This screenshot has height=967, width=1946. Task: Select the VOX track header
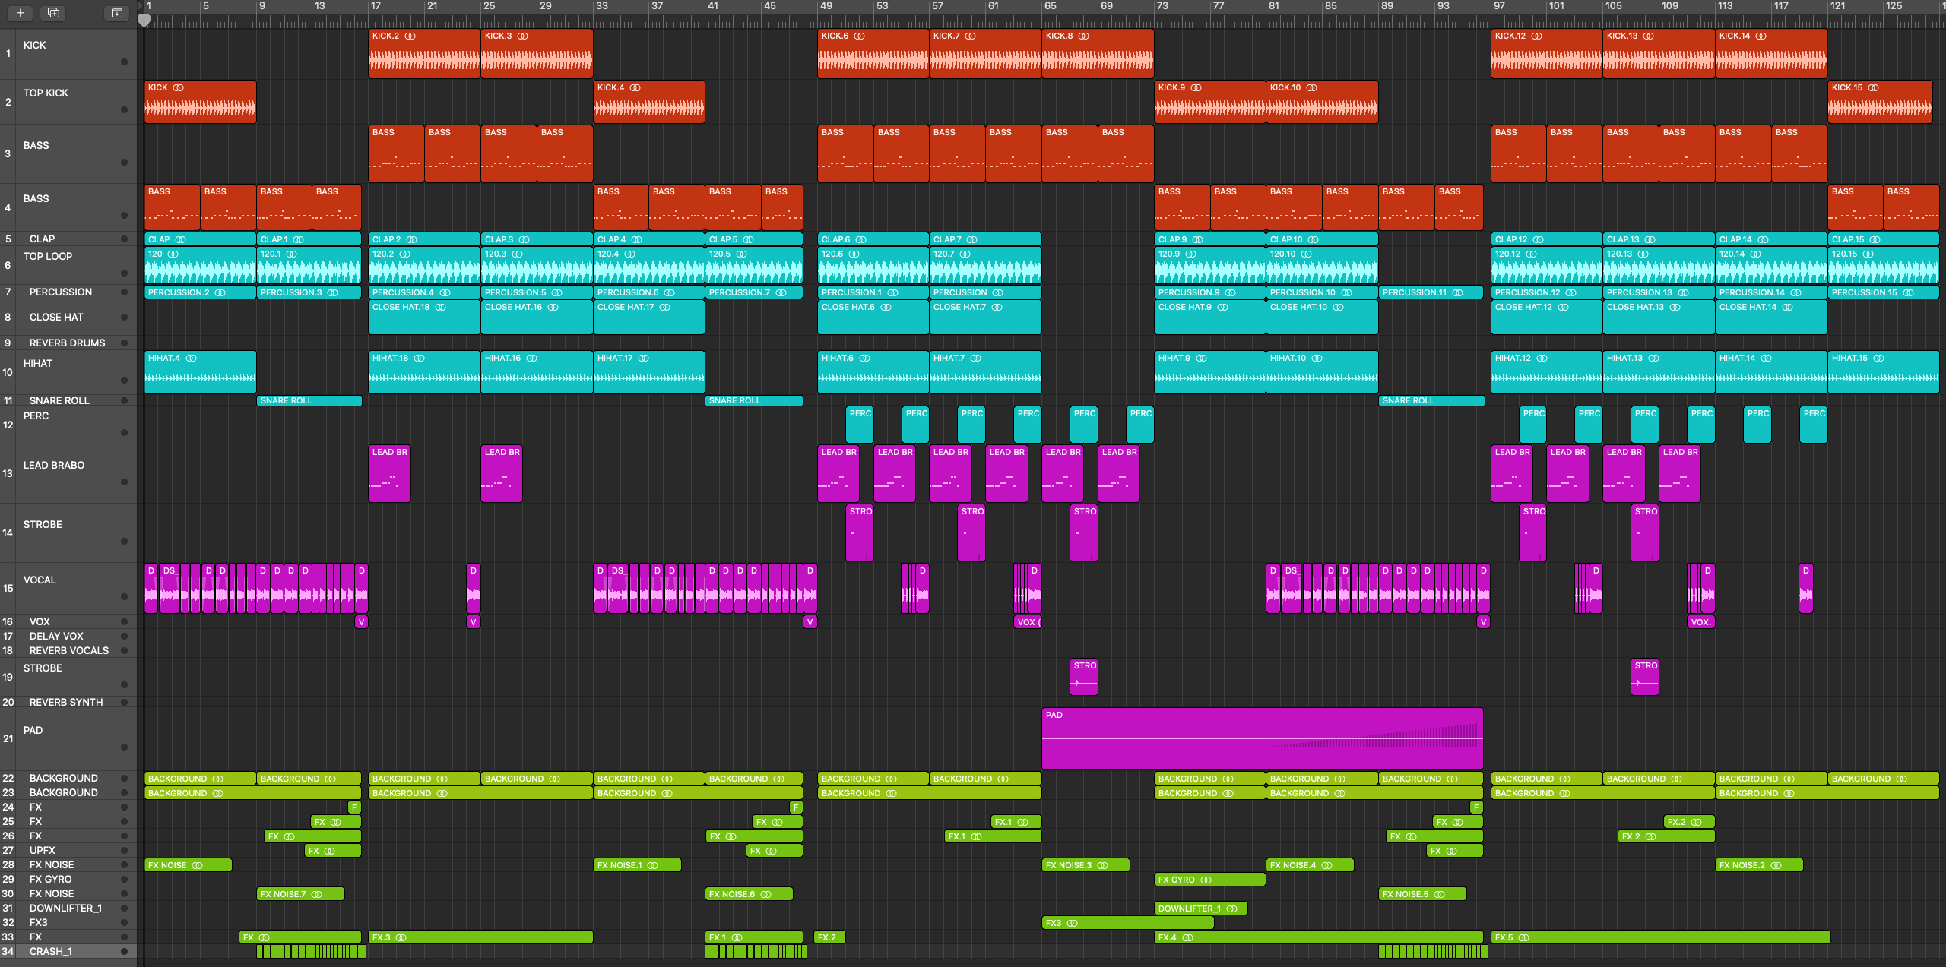click(68, 621)
